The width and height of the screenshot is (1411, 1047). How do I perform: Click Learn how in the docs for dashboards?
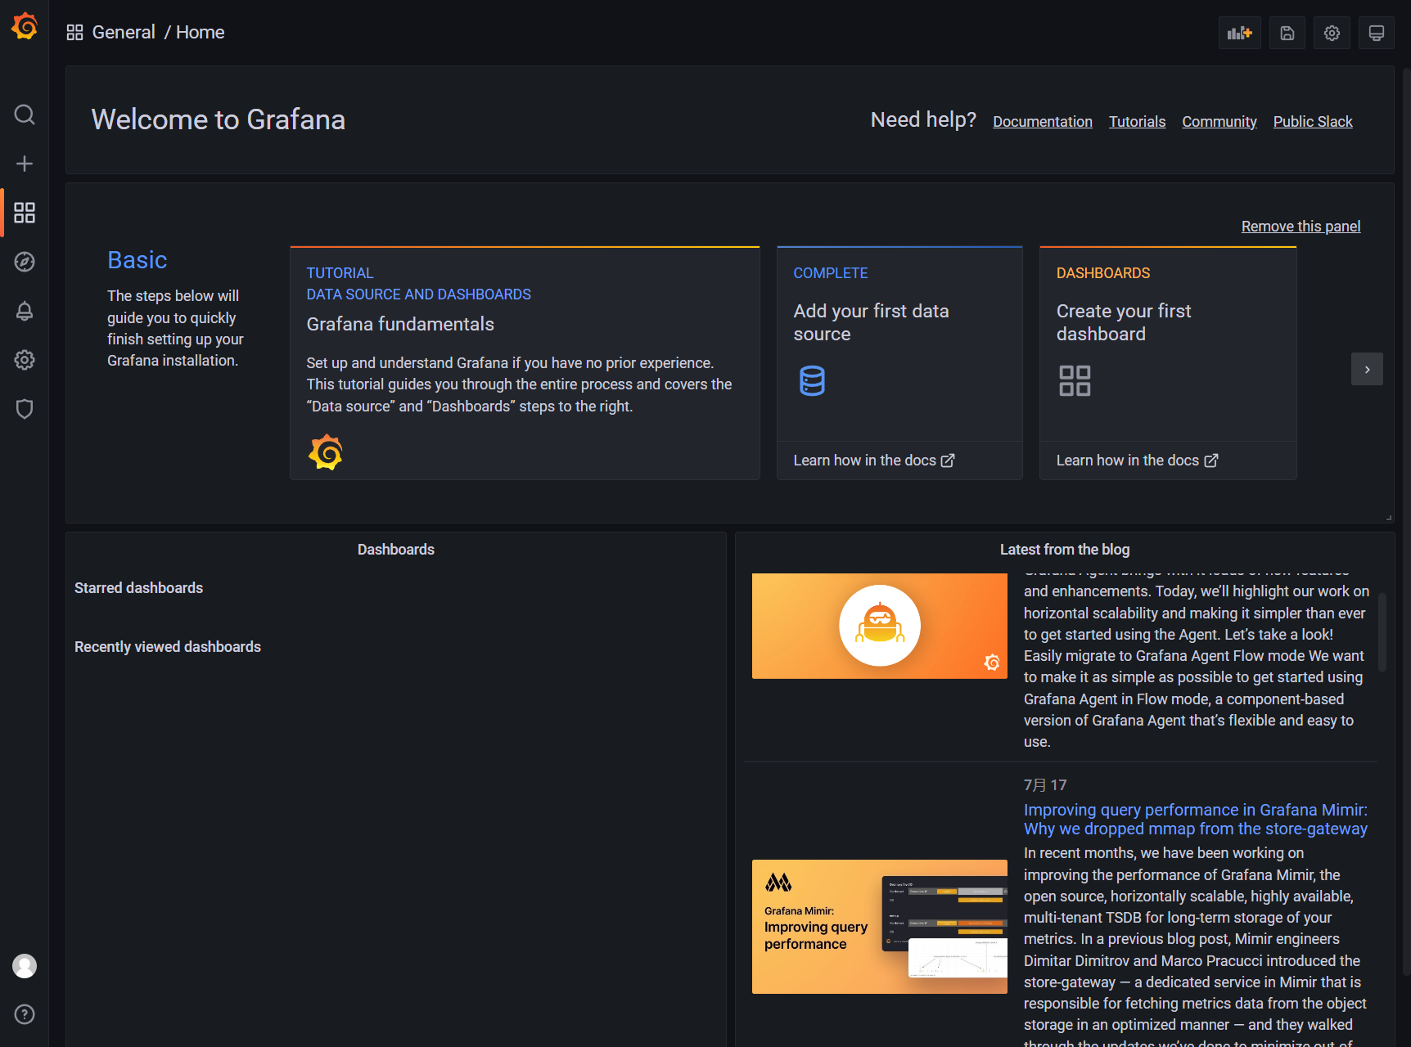point(1137,461)
